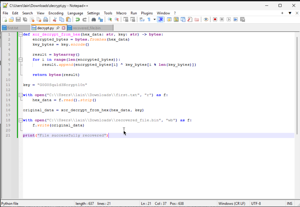Click the Find and Replace icon
The height and width of the screenshot is (207, 300).
pyautogui.click(x=100, y=20)
